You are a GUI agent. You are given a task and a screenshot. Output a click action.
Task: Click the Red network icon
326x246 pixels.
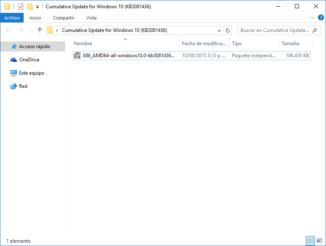pyautogui.click(x=14, y=86)
